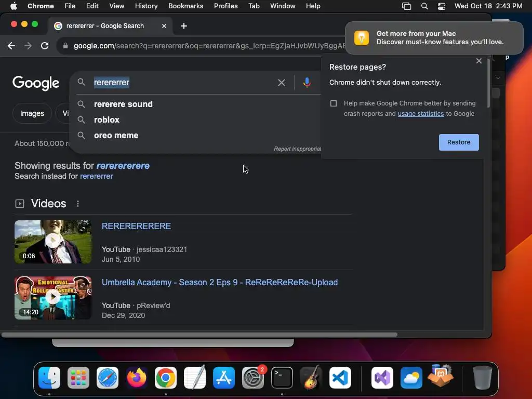Open Launchpad from the dock

[78, 378]
